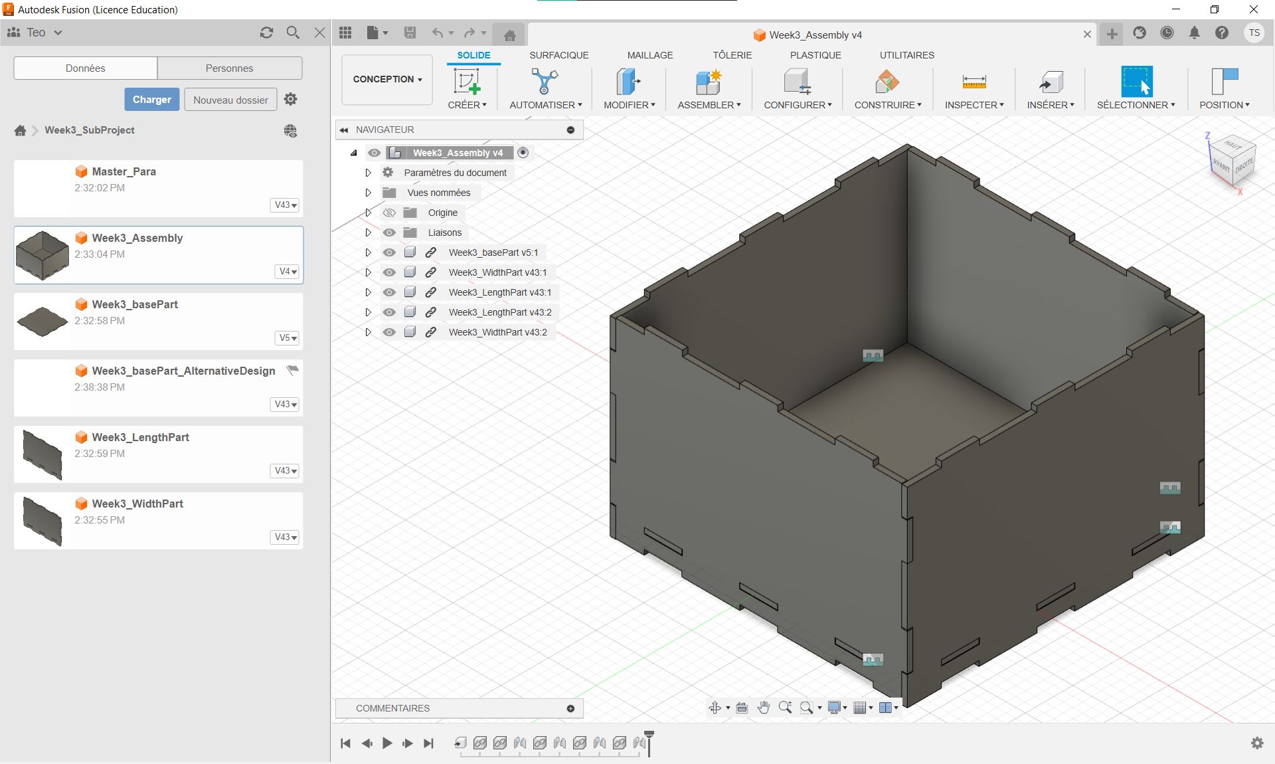Screen dimensions: 1275x764
Task: Hide Week3_basePart v5:1 component
Action: pyautogui.click(x=389, y=252)
